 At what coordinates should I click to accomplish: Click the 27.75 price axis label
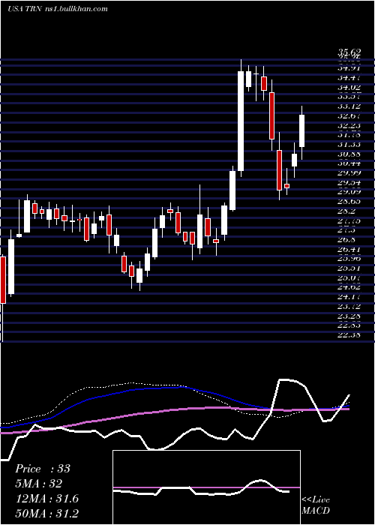pos(349,220)
